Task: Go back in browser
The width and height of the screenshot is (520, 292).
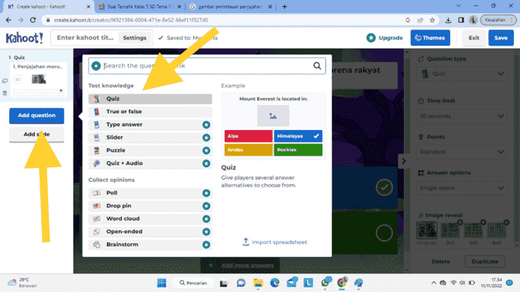Action: 9,20
